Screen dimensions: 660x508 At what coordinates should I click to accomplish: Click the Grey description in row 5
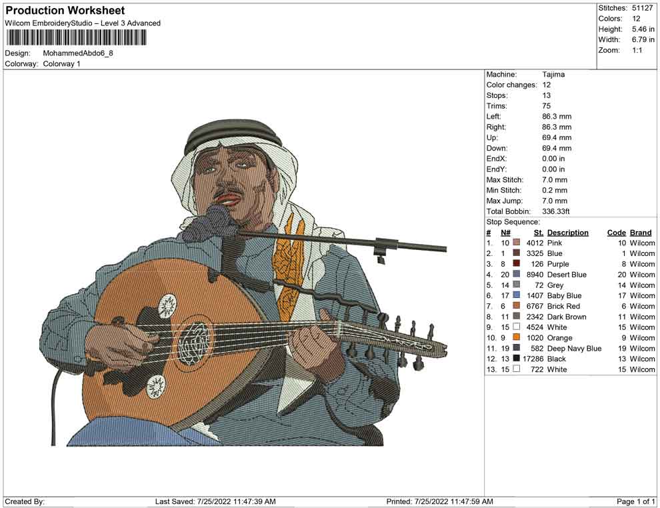555,285
